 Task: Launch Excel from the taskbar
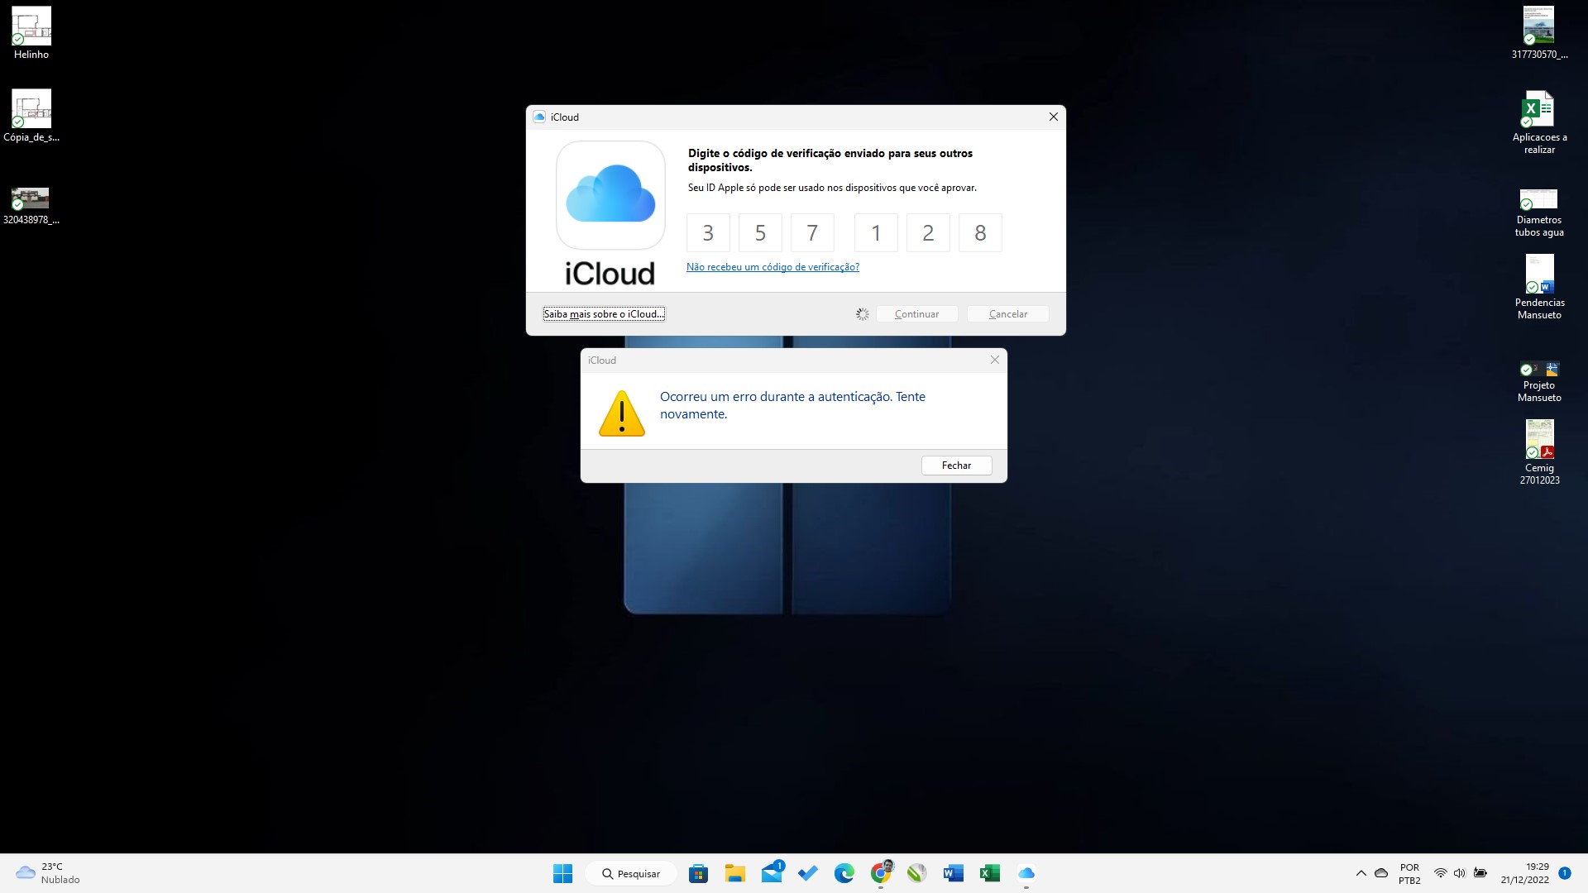[989, 873]
